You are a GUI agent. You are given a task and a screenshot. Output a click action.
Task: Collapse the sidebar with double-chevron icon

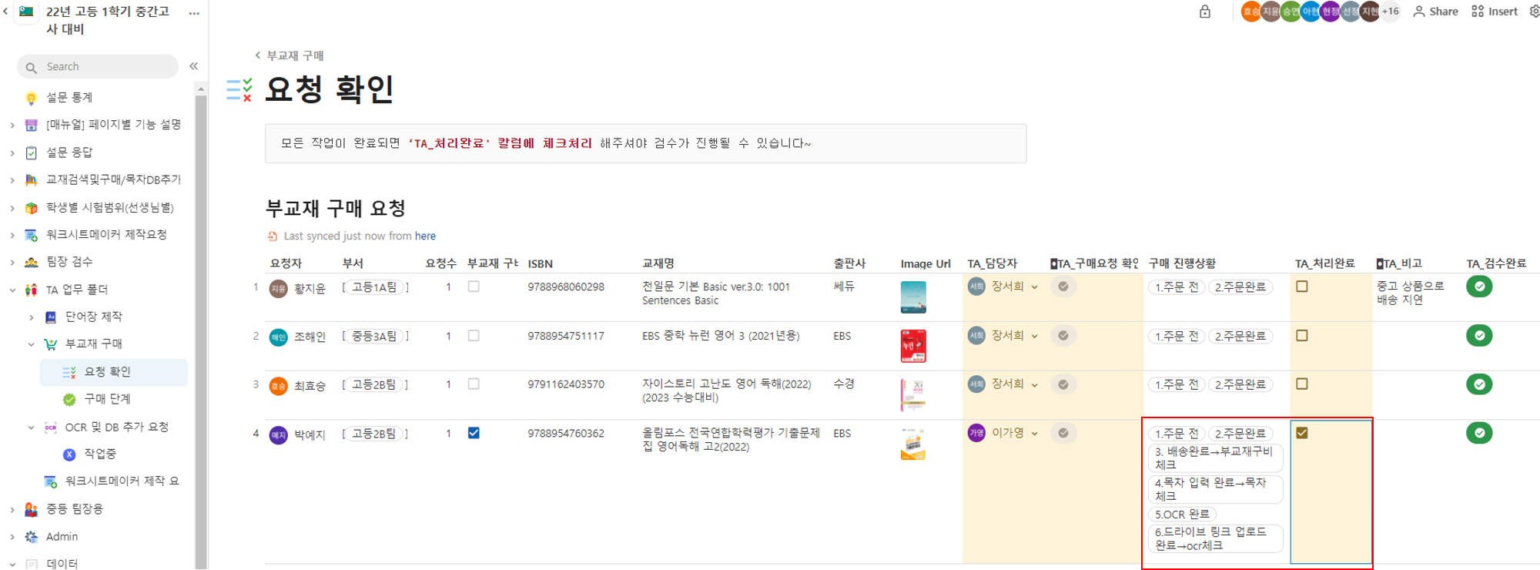(x=194, y=66)
